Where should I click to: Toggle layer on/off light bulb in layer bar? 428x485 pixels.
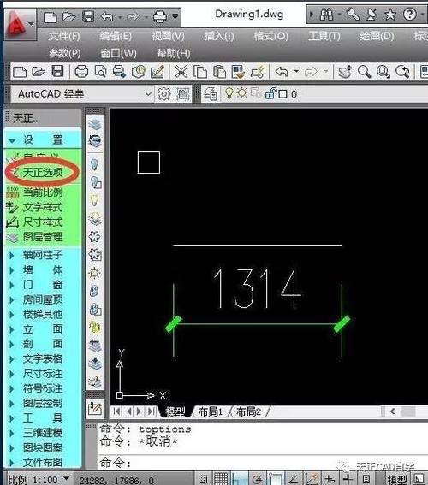tap(229, 93)
